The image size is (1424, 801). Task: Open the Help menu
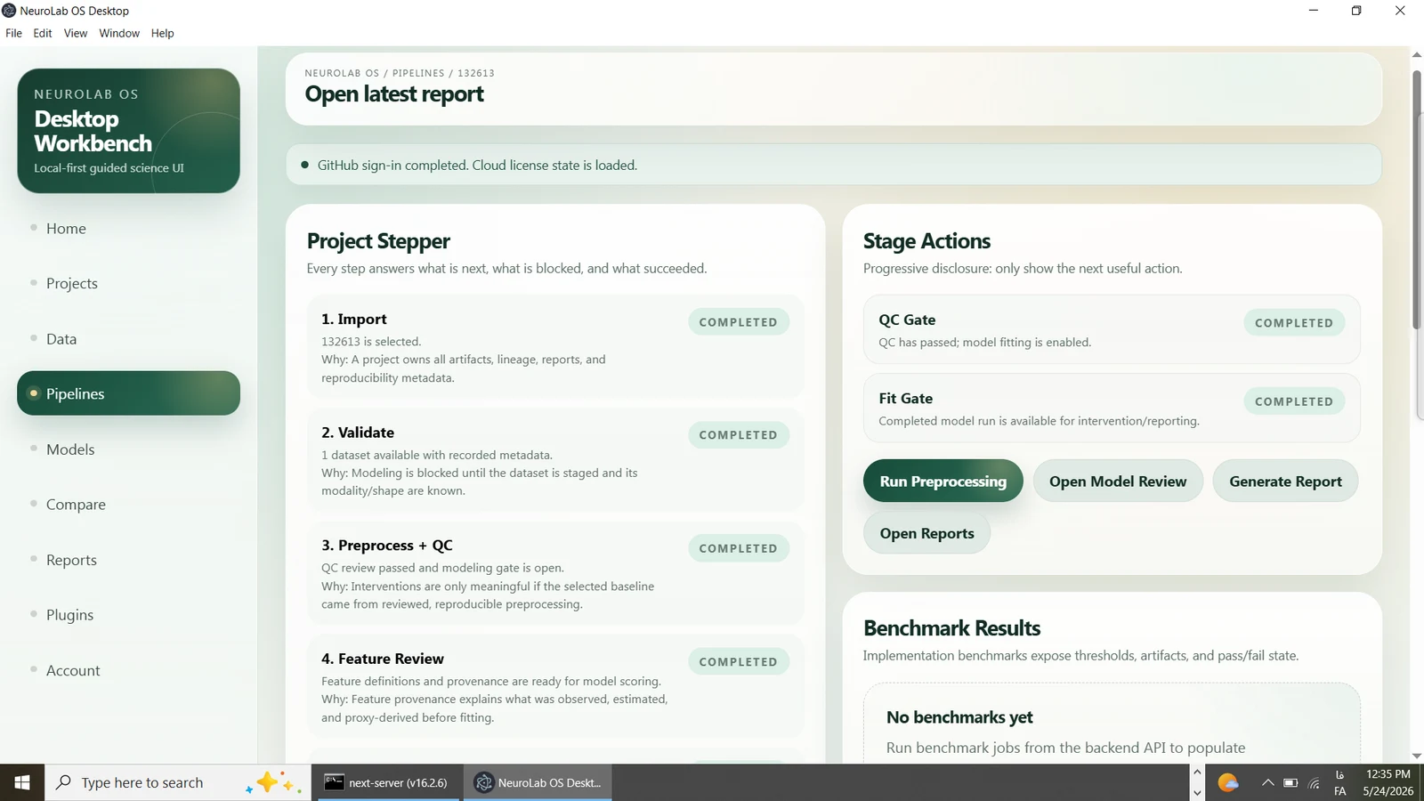point(163,33)
